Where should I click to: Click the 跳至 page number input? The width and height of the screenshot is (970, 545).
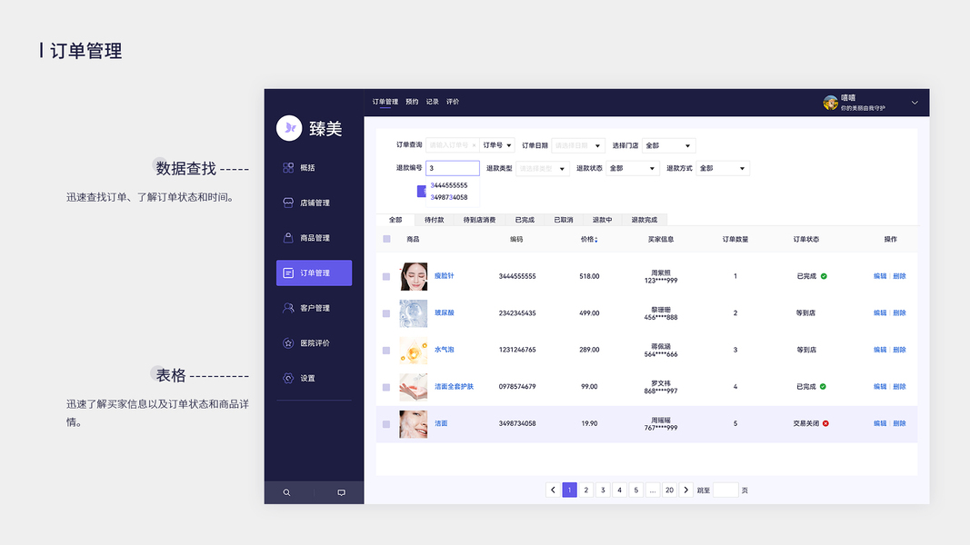click(725, 490)
